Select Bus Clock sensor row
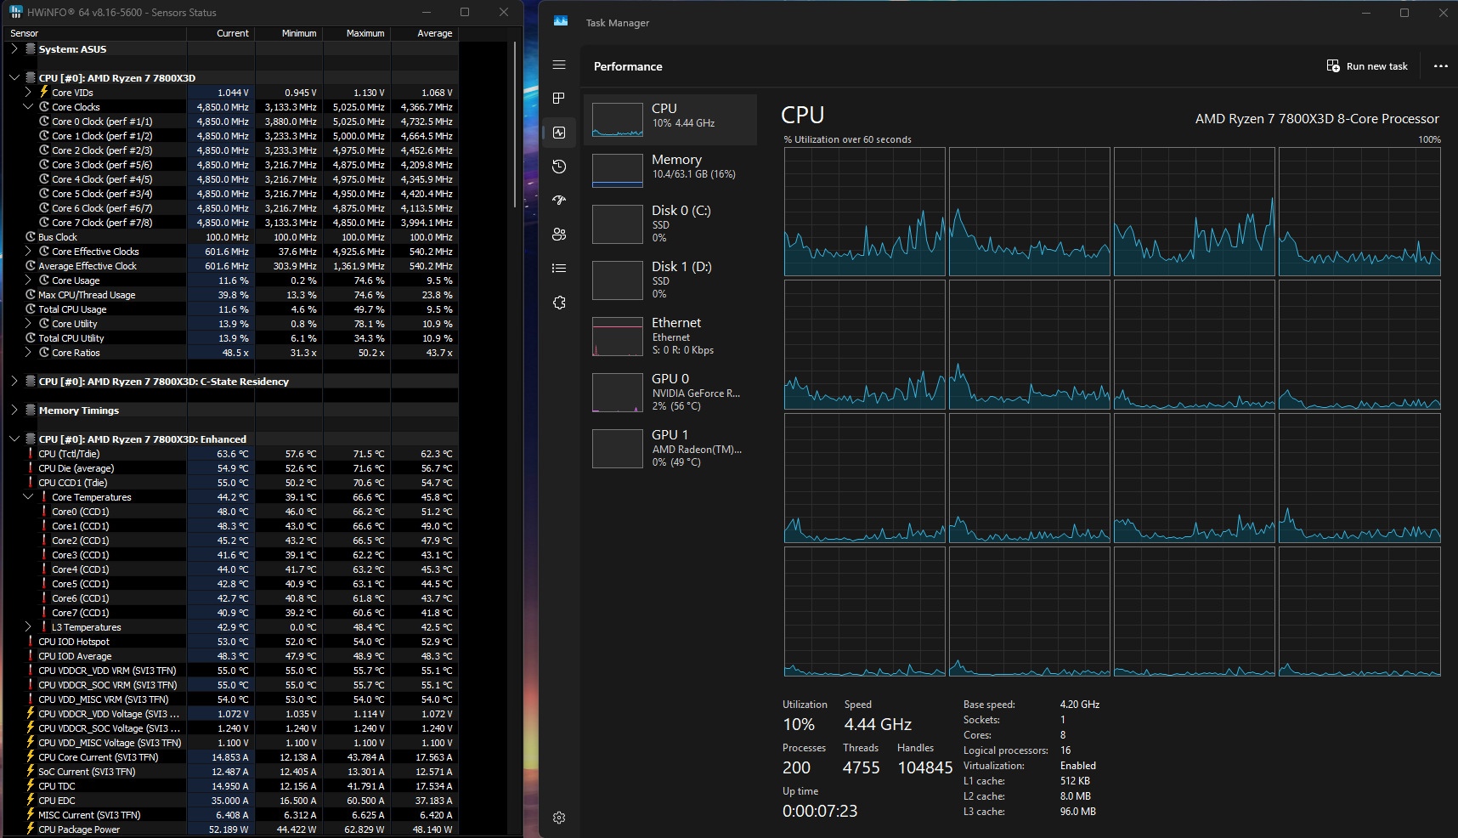Screen dimensions: 1458x838 [x=232, y=237]
